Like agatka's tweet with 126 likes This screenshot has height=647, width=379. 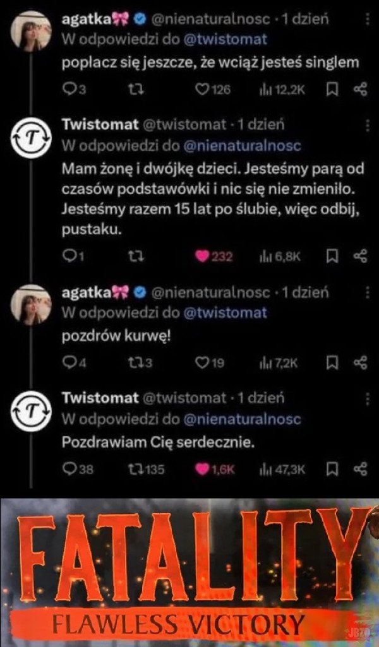click(202, 90)
